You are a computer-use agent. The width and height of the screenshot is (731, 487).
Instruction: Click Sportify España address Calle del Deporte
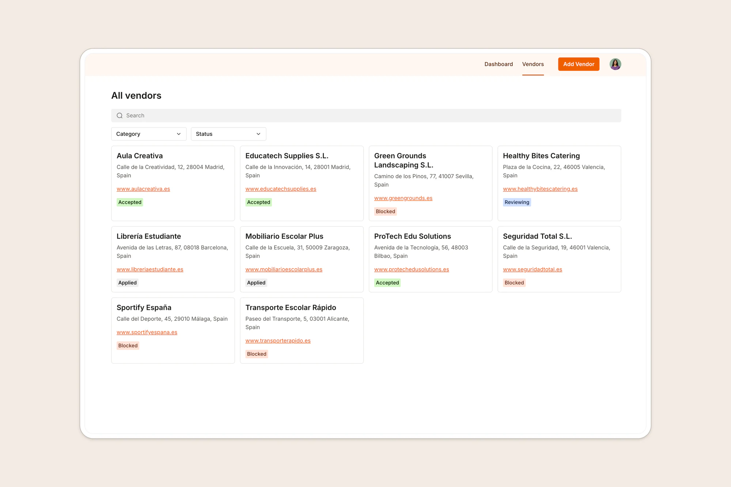click(172, 319)
